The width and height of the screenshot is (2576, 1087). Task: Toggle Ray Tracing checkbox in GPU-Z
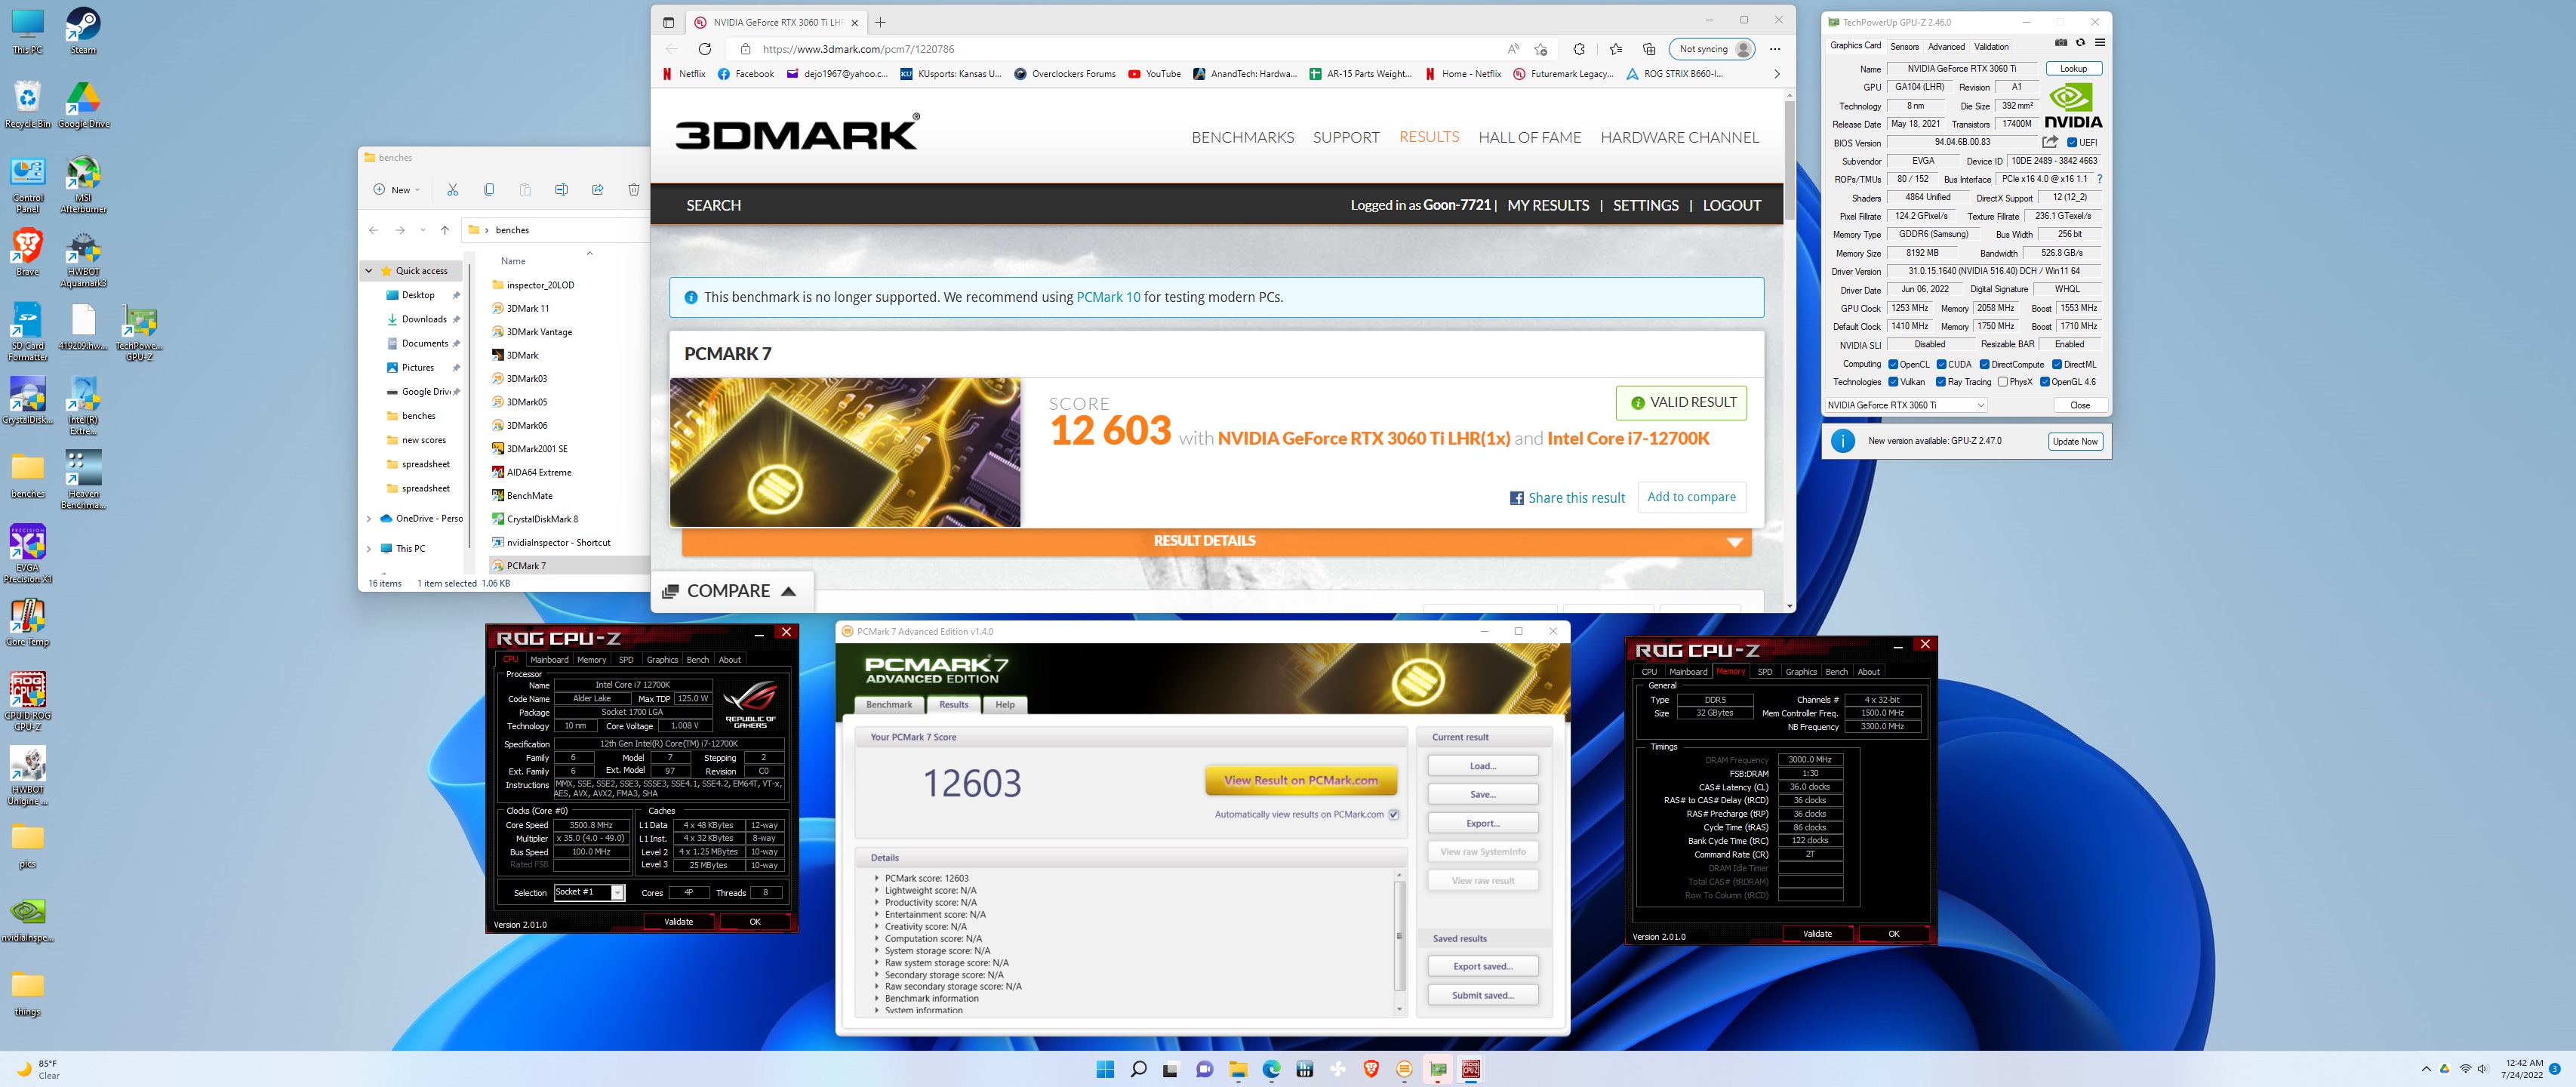click(x=1941, y=382)
